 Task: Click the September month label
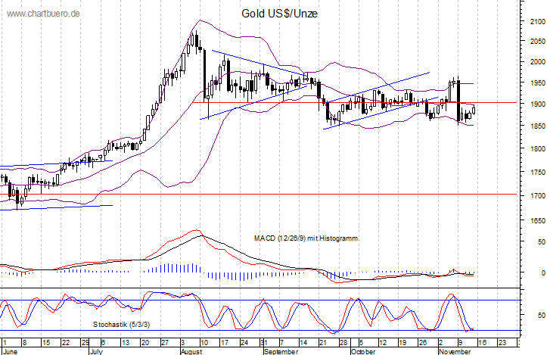coord(281,351)
